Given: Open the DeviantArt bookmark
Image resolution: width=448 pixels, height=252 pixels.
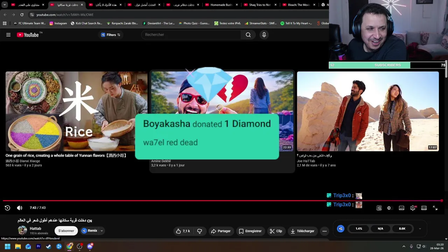Looking at the screenshot, I should [159, 23].
